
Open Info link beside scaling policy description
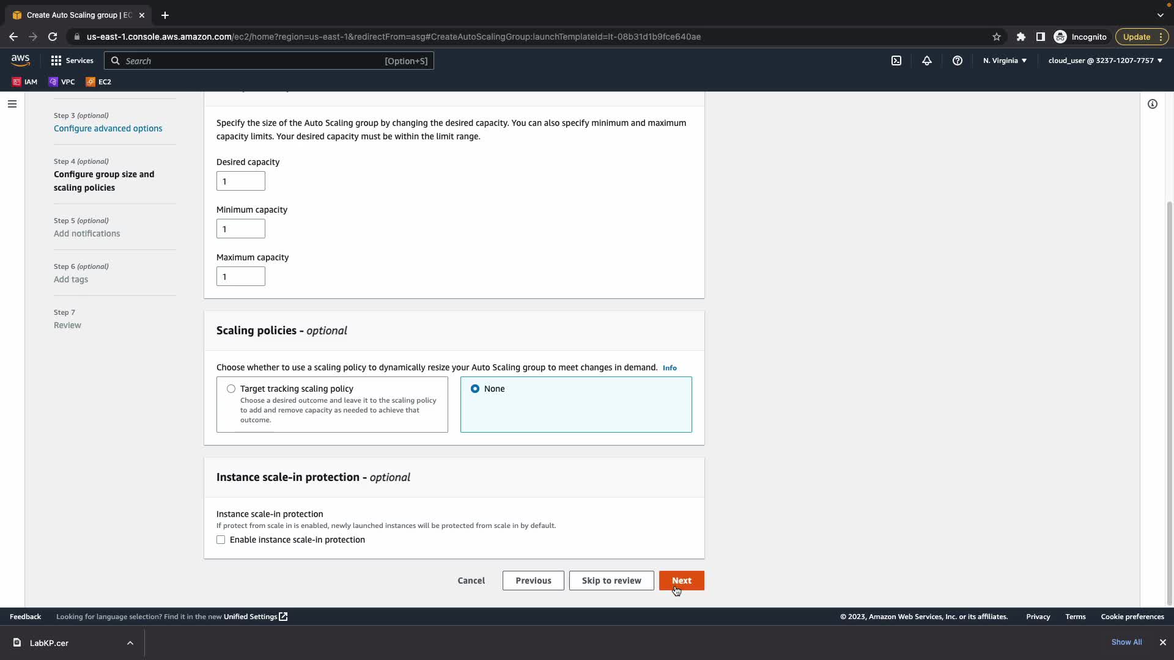pyautogui.click(x=670, y=368)
